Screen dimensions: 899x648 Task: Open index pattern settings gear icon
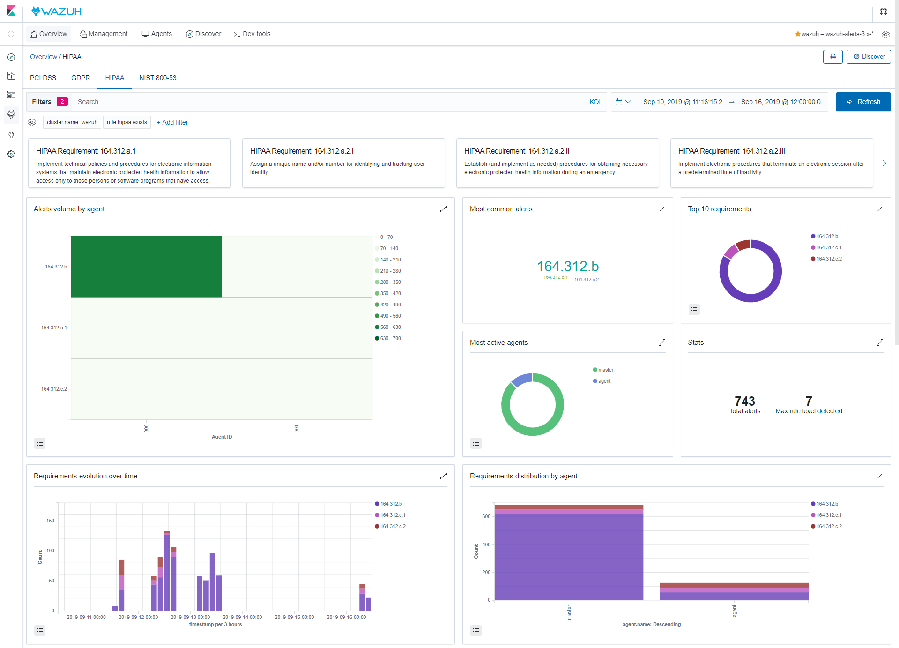click(885, 34)
